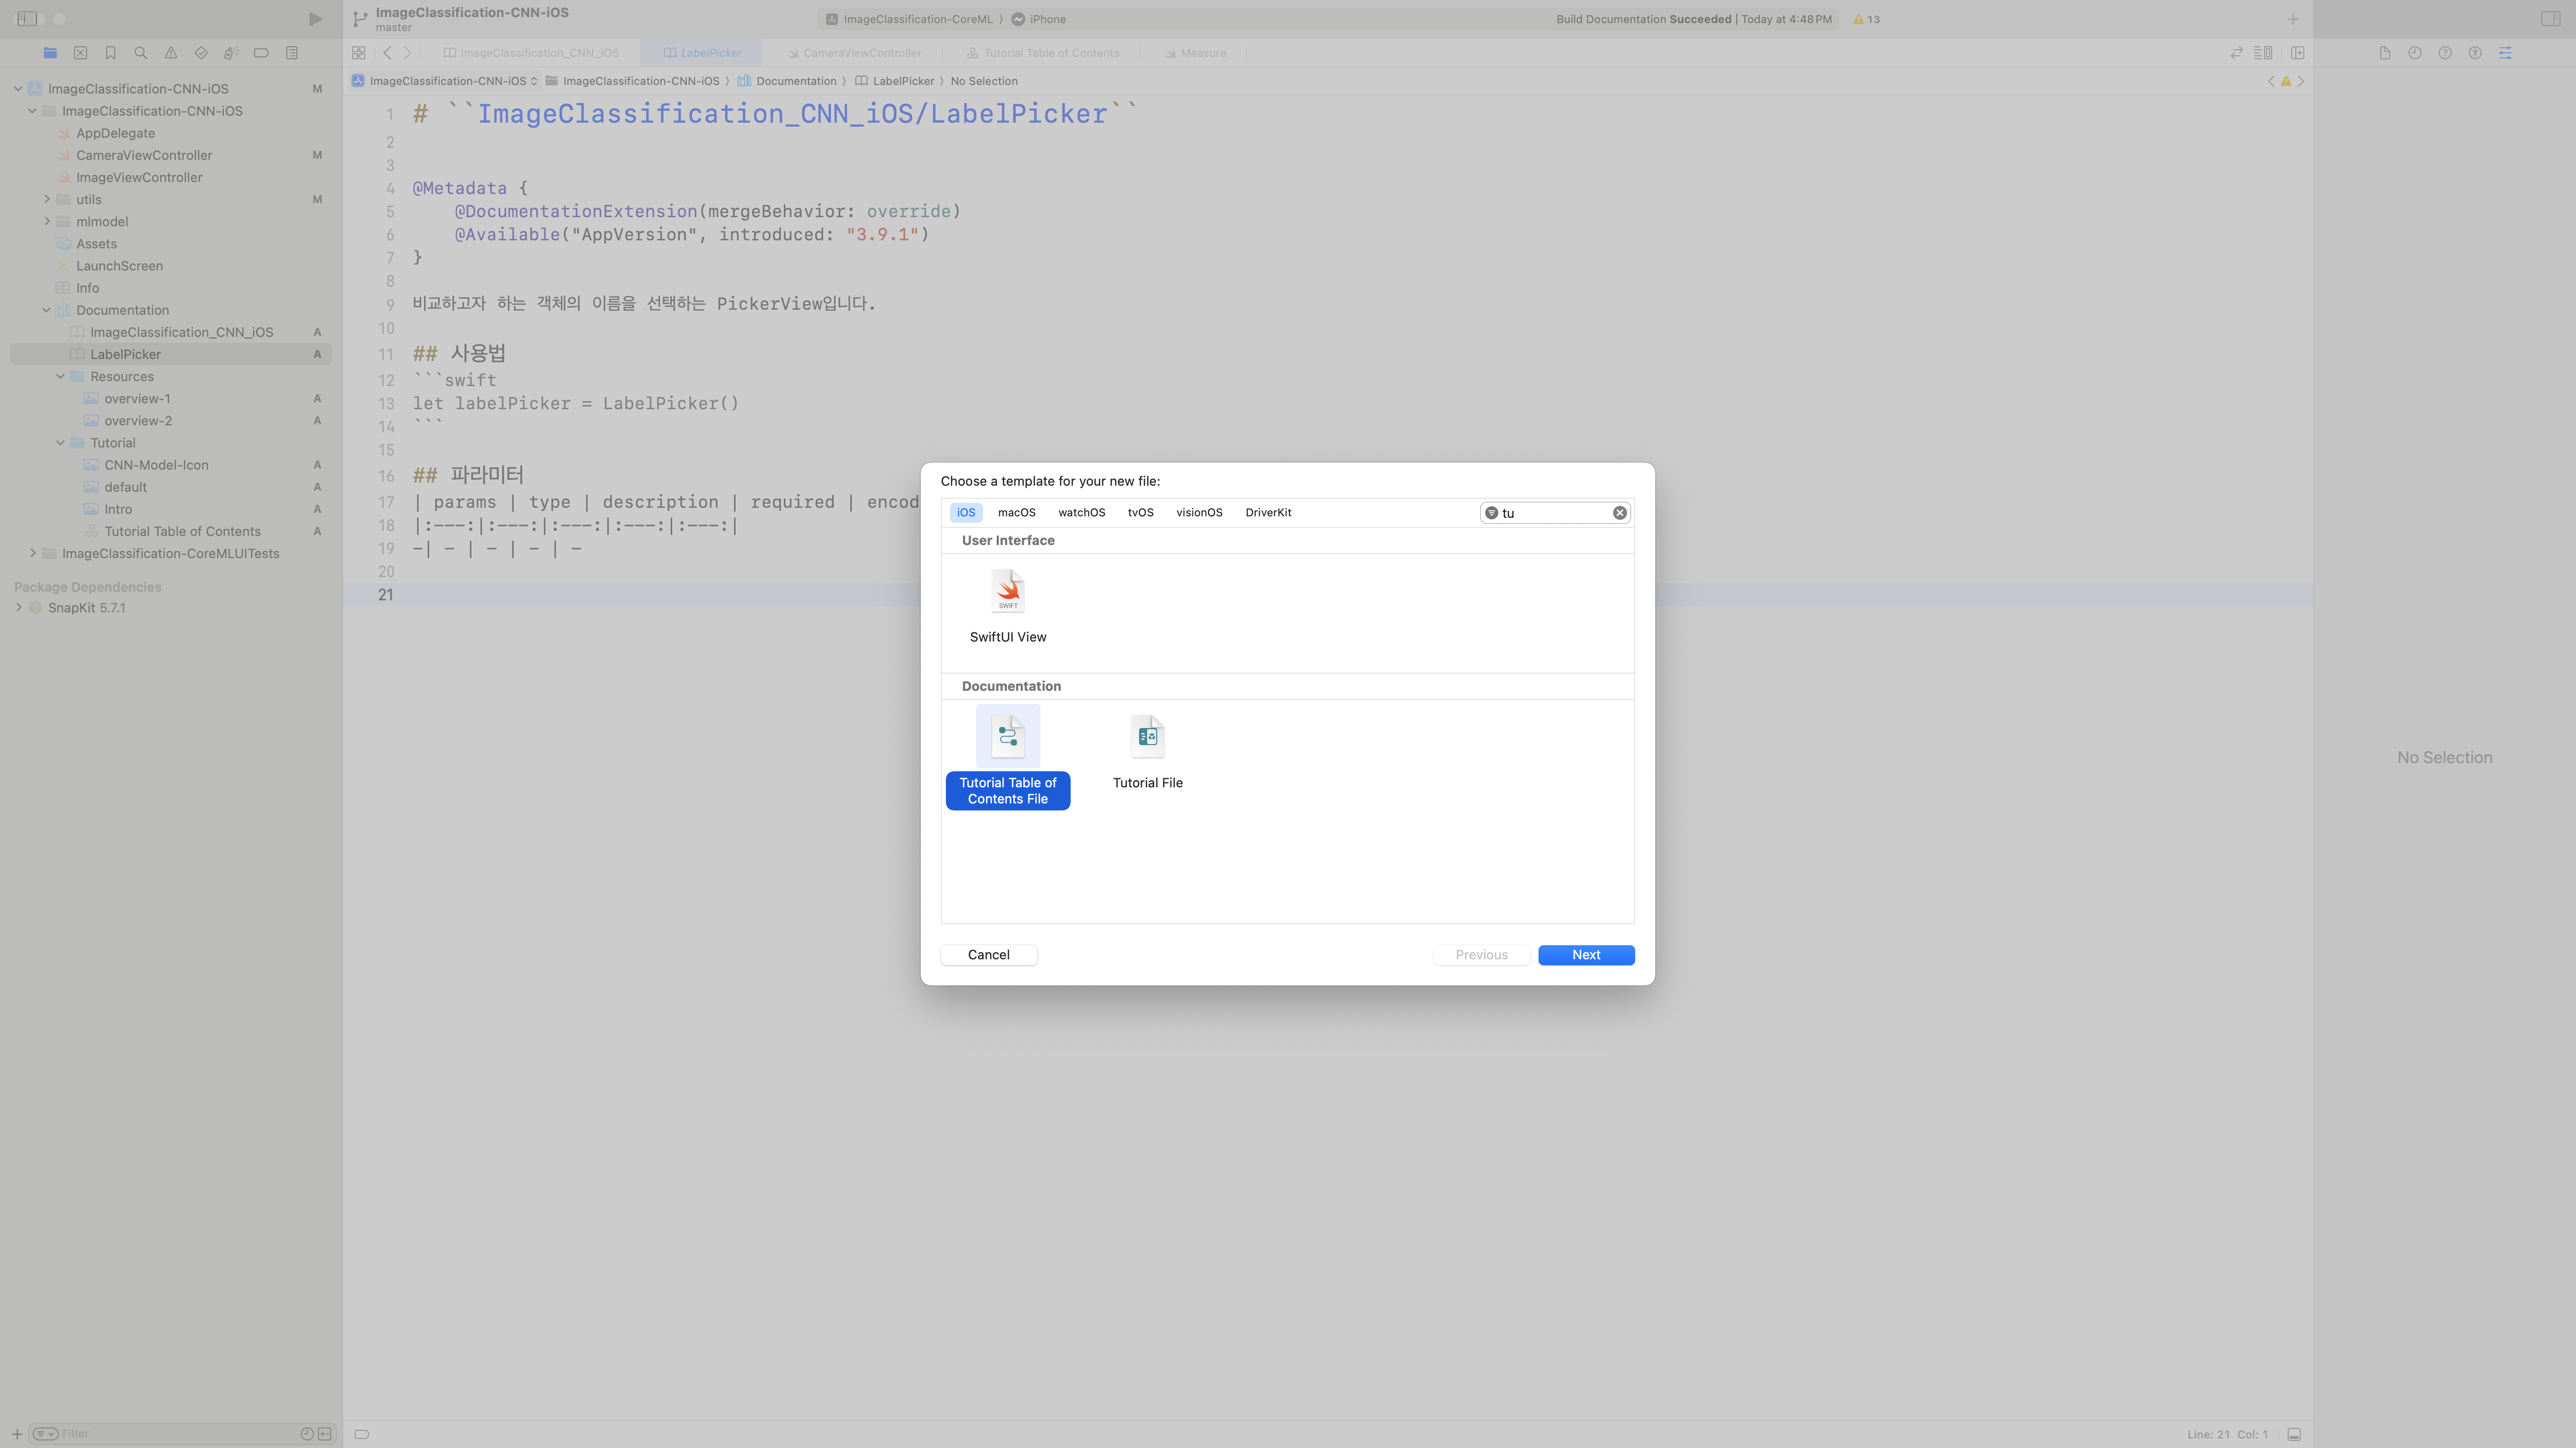Select the AppDelegate file
This screenshot has width=2576, height=1448.
115,133
